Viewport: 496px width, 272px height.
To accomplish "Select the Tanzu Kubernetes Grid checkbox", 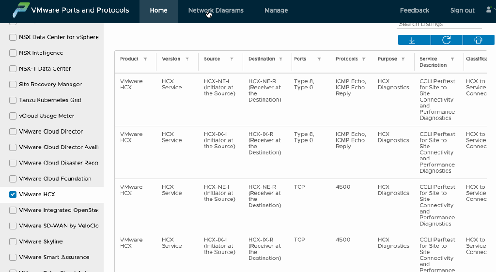I will 13,100.
